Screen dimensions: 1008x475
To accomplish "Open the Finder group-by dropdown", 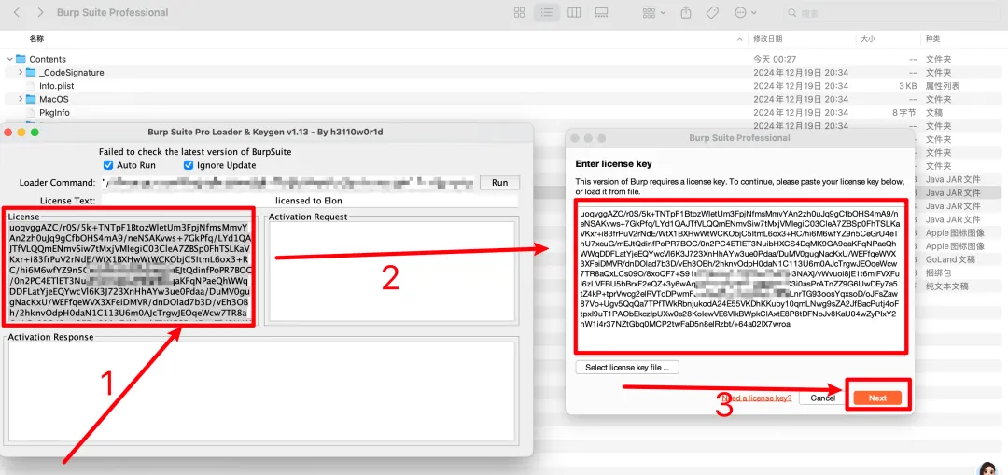I will 653,12.
